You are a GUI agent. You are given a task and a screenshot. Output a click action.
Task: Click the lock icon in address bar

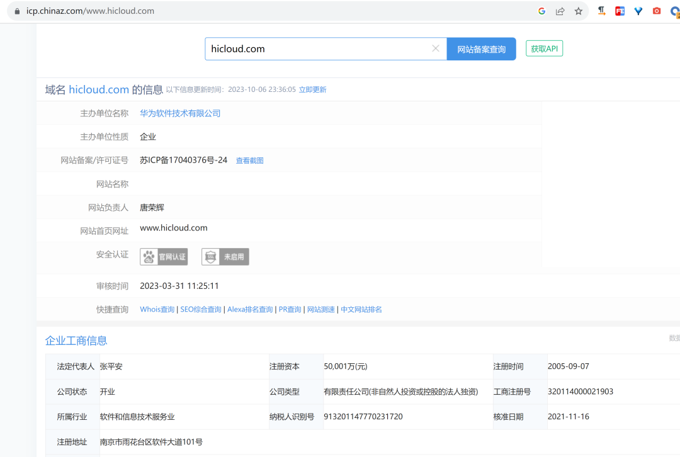tap(17, 11)
